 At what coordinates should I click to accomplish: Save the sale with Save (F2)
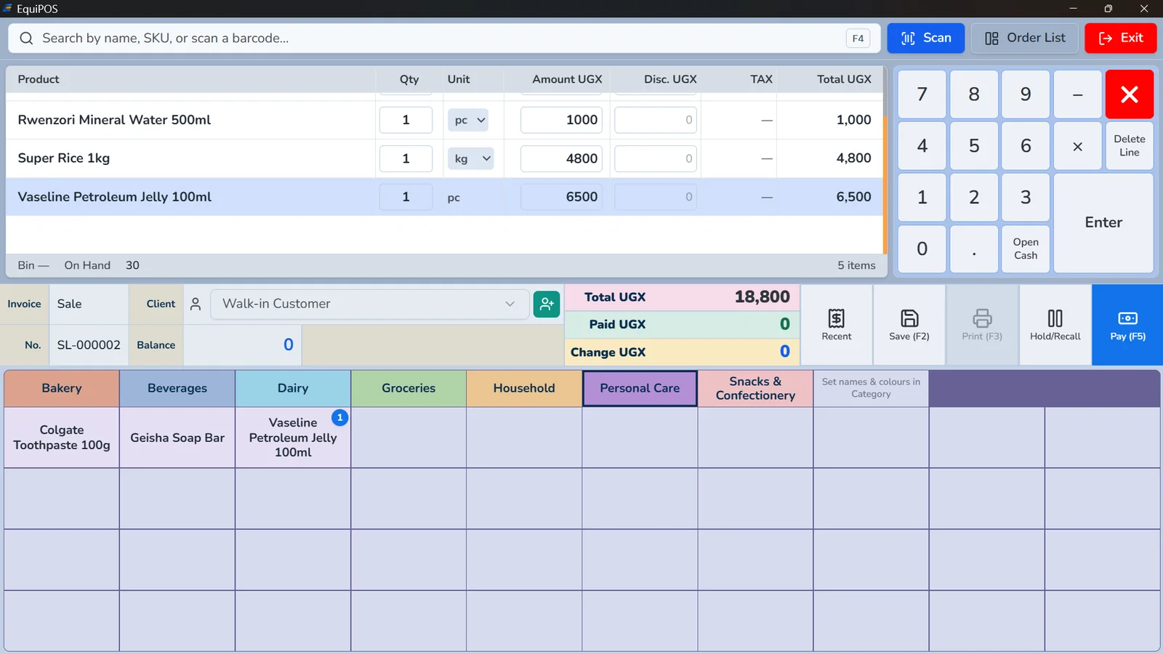coord(909,325)
